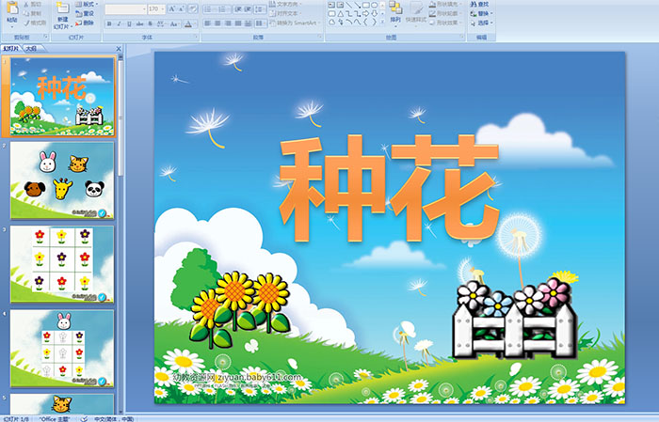The image size is (659, 422).
Task: Click the Find (查找) binoculars icon
Action: click(474, 4)
